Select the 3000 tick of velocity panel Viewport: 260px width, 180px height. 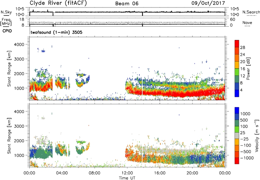[x=19, y=126]
